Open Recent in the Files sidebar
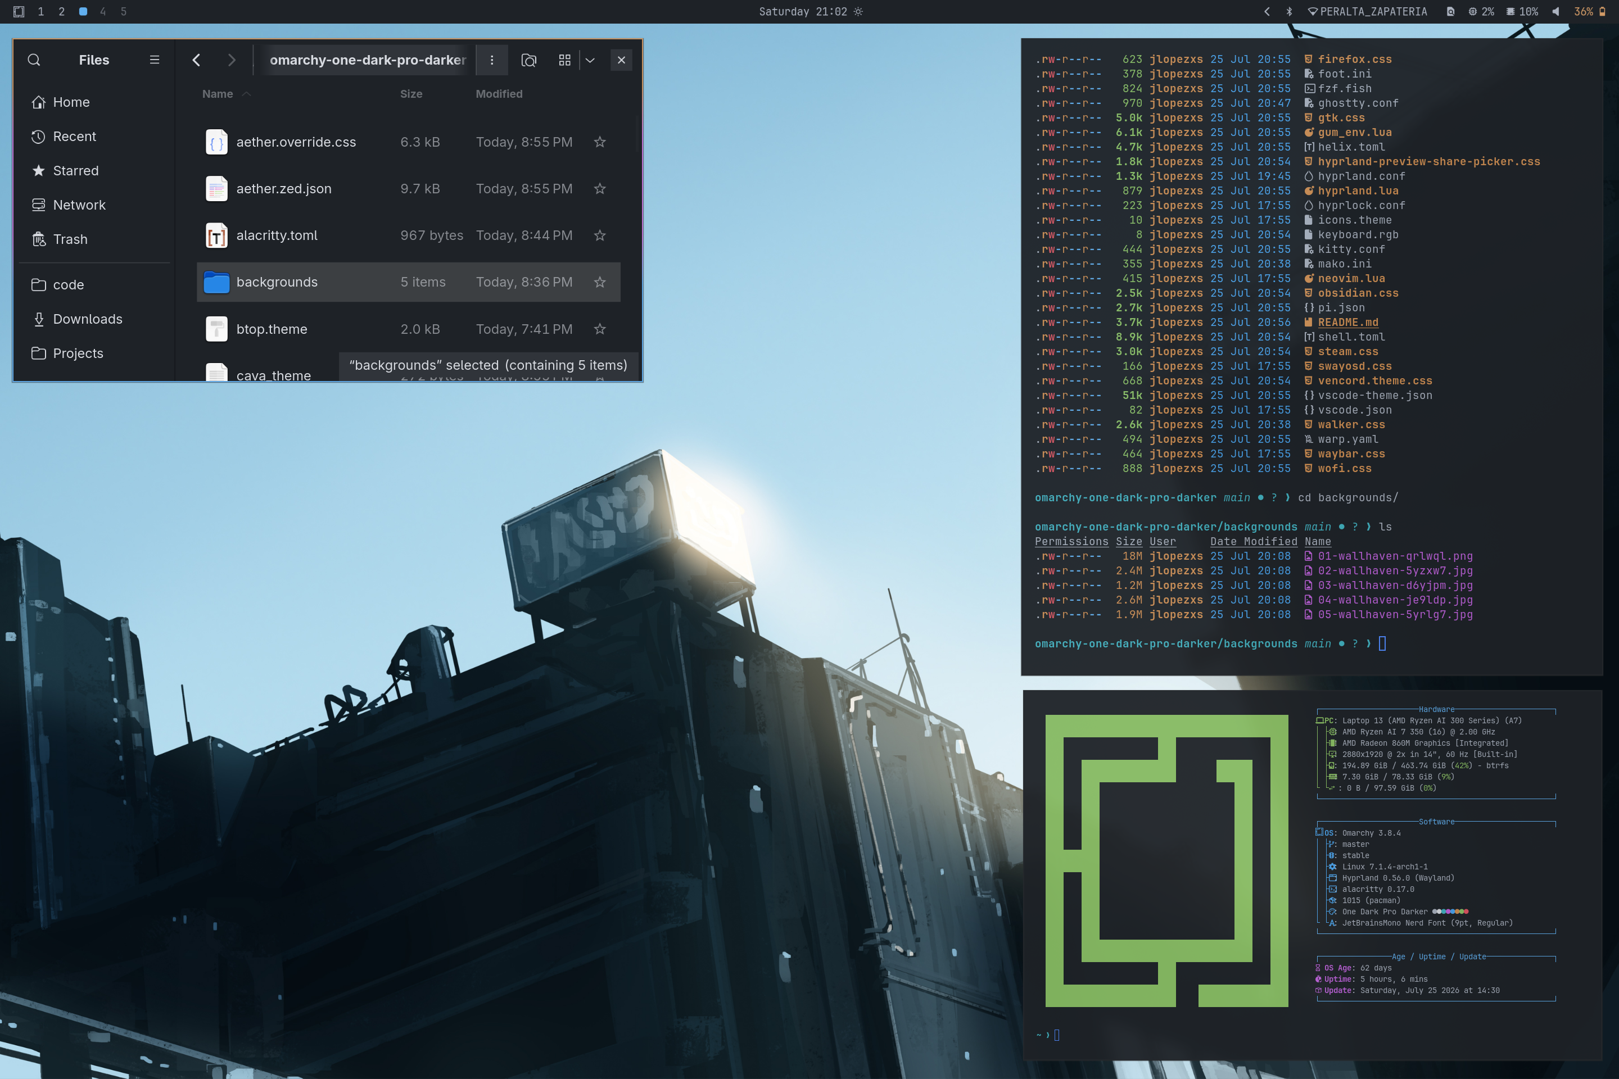Screen dimensions: 1619x1079 coord(94,136)
